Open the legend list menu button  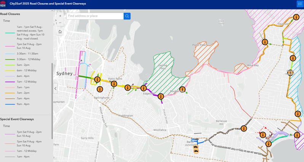click(x=300, y=4)
